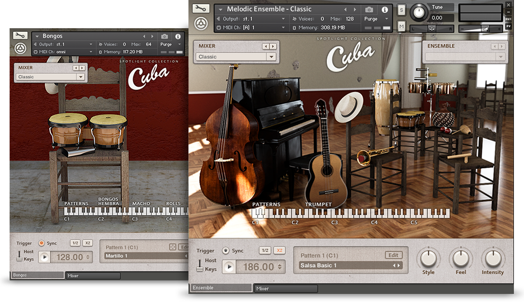
Task: Solo the Melodic Ensemble instrument with S button
Action: click(x=402, y=11)
